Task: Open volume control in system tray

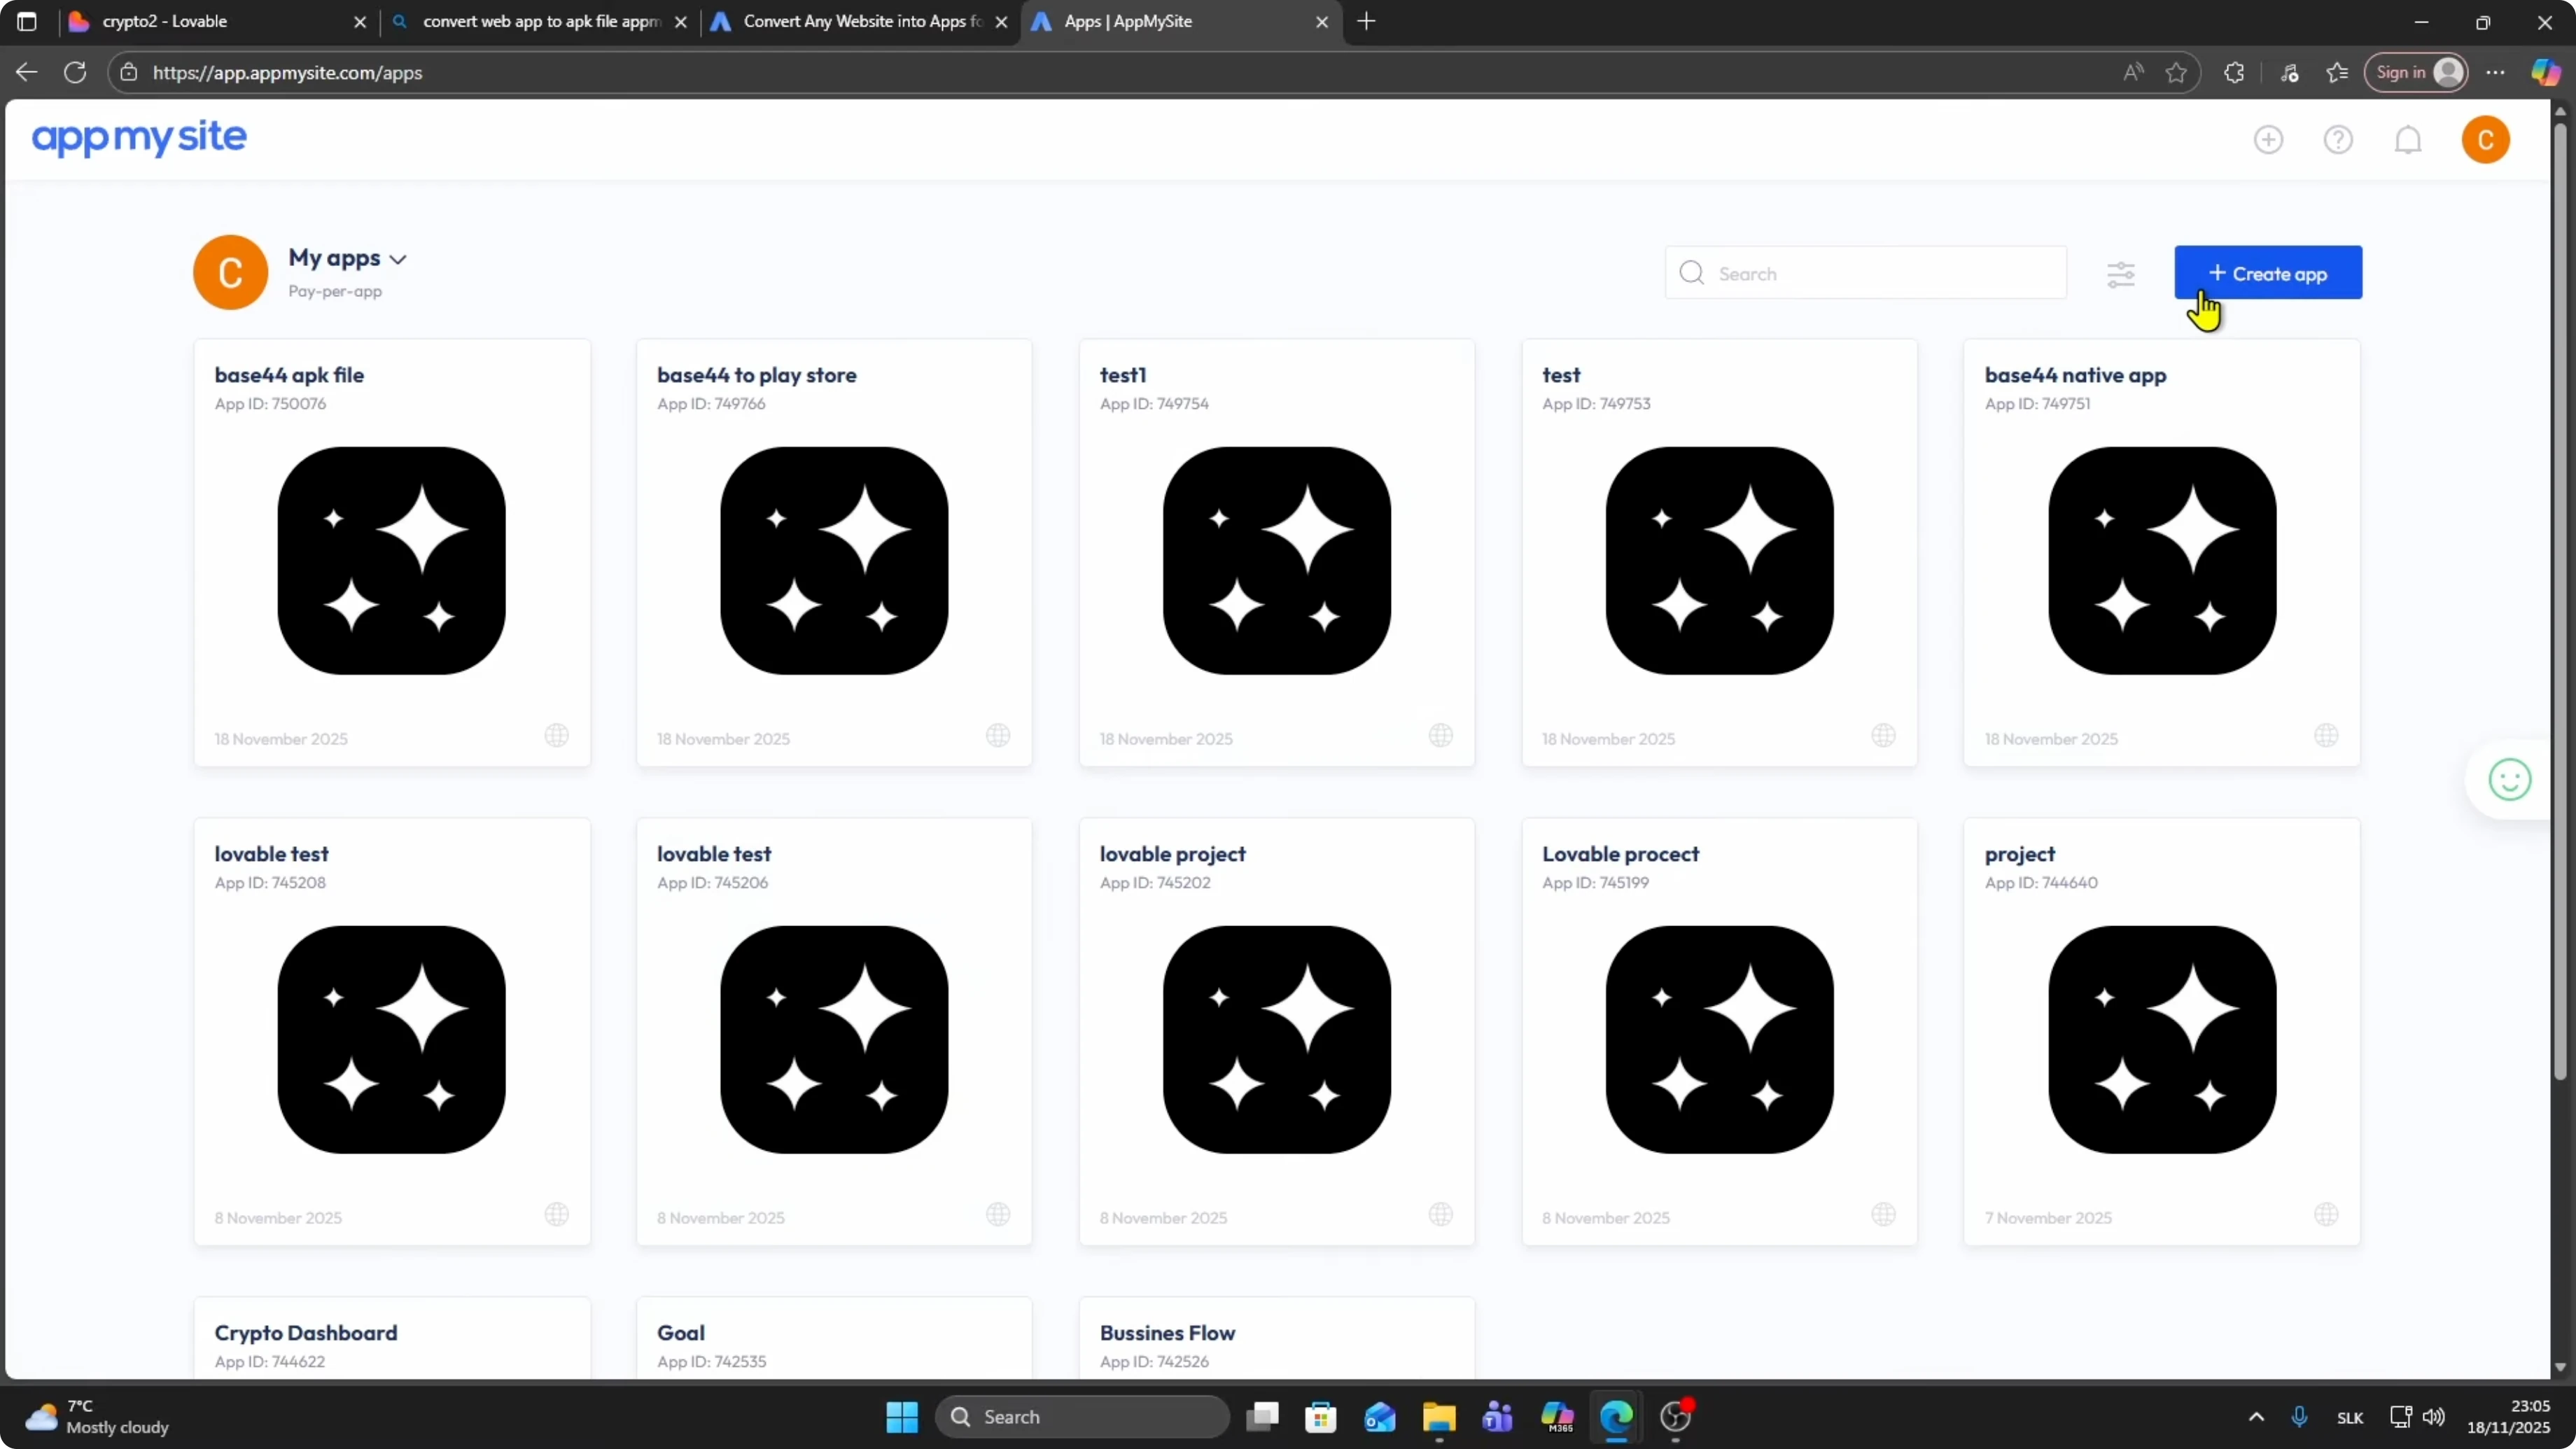Action: click(x=2434, y=1417)
